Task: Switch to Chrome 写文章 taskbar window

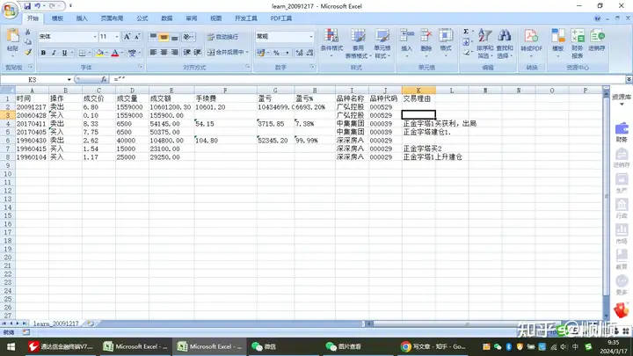Action: pos(433,346)
